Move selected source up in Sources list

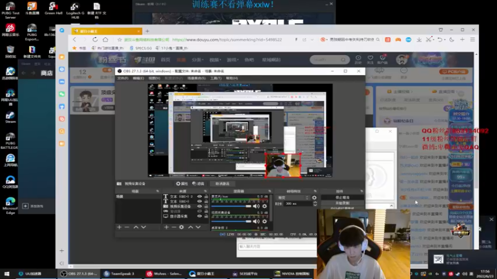tap(191, 227)
